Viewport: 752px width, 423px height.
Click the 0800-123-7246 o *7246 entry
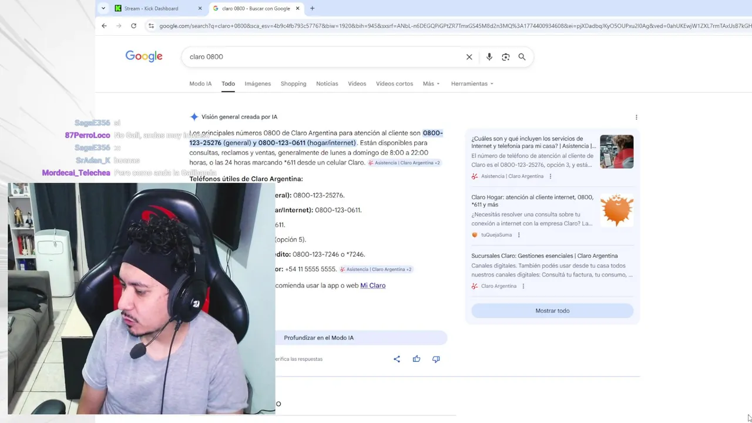(x=328, y=254)
